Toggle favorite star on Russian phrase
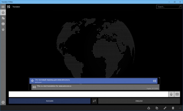183x111 pixels. click(32, 81)
